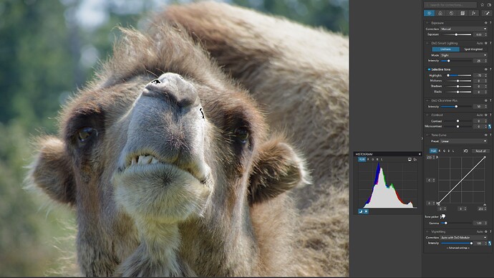Select the Spot Weighted Smart Lighting mode

click(x=473, y=49)
